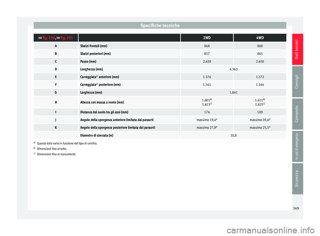Click the 2WD column header

pyautogui.click(x=207, y=38)
